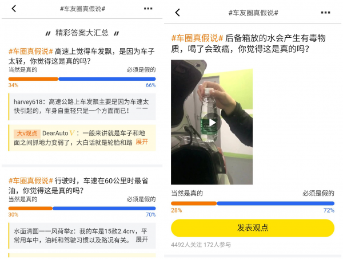Vote 当然是真的 on the trunk water poll
This screenshot has height=259, width=343.
click(187, 193)
